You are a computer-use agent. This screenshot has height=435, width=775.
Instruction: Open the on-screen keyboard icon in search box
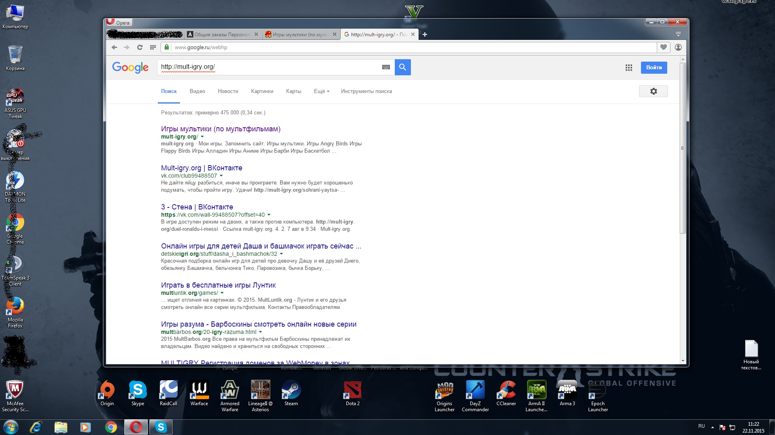pyautogui.click(x=386, y=67)
